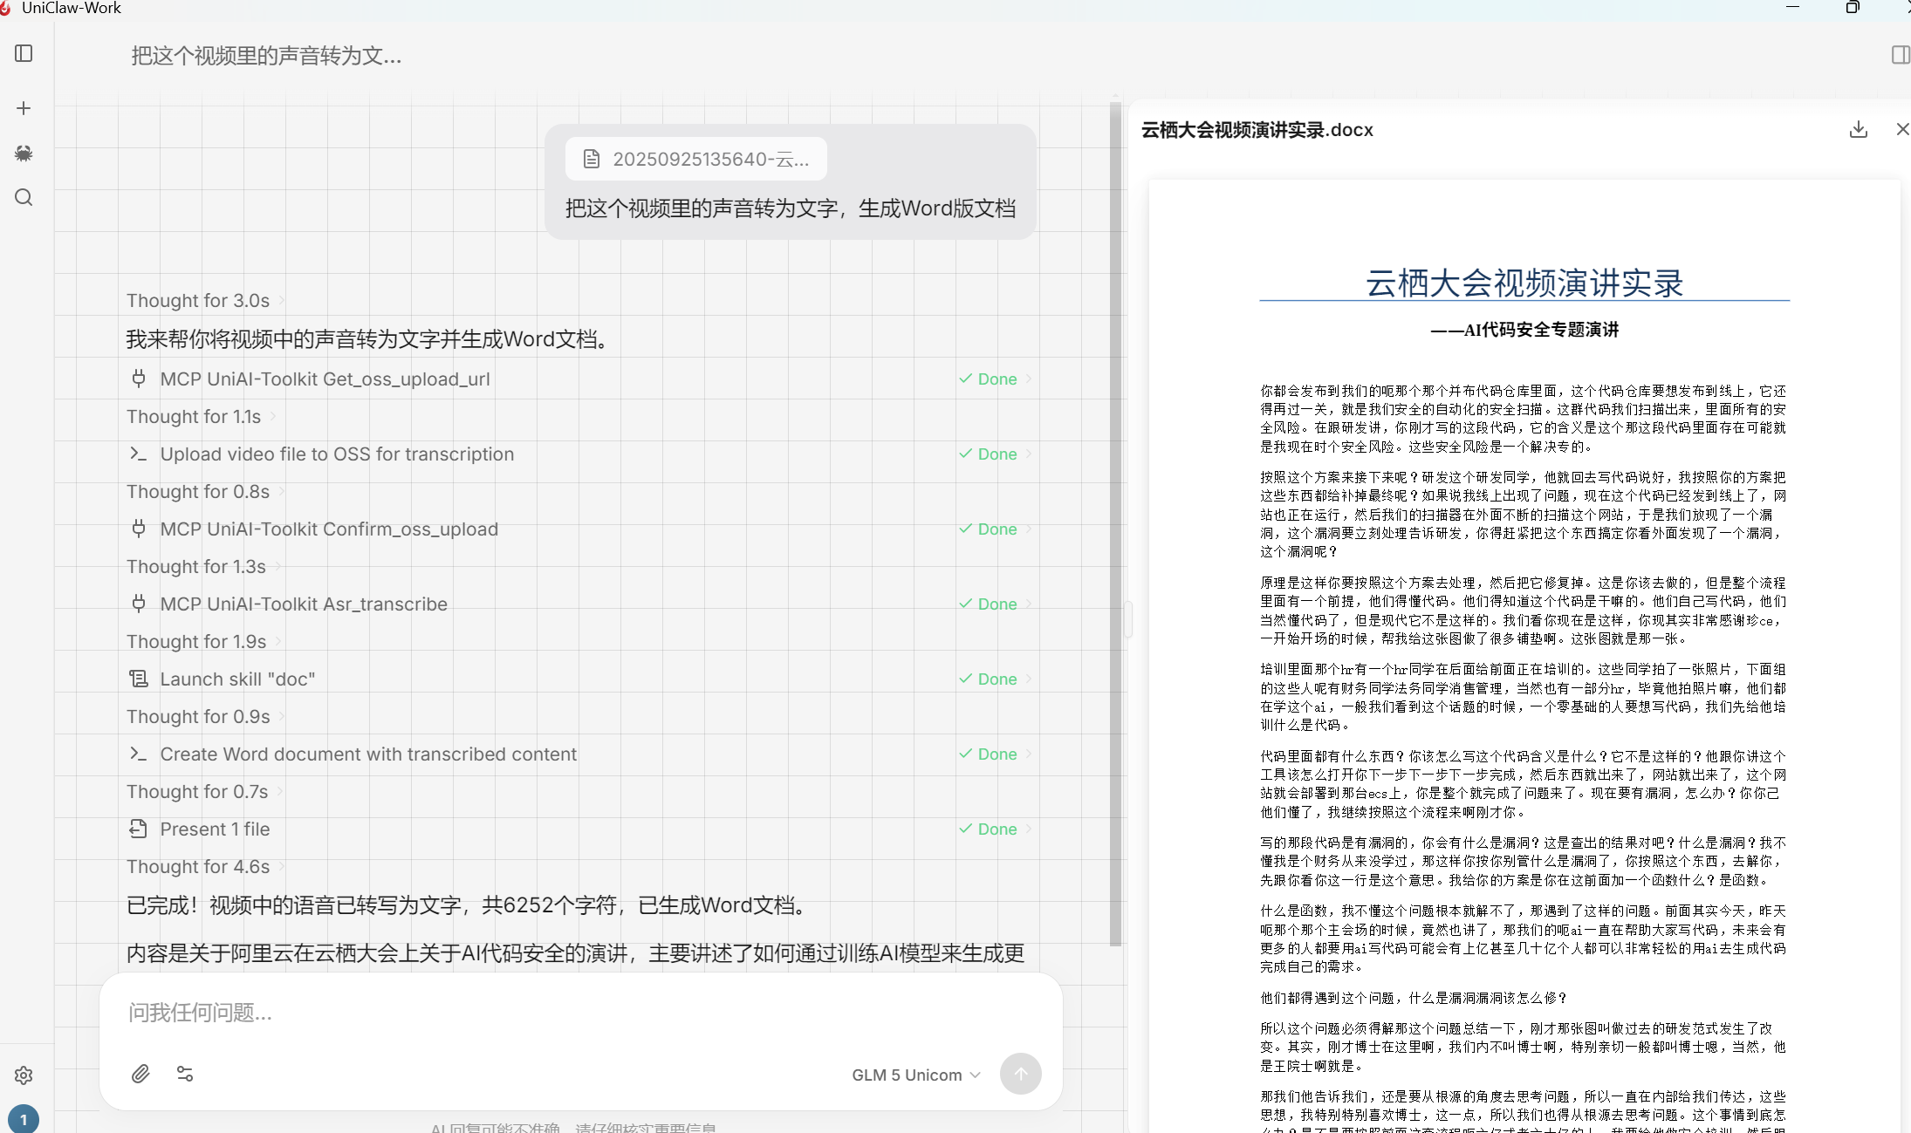The image size is (1911, 1133).
Task: Click terminal icon beside Create Word document step
Action: pyautogui.click(x=138, y=754)
